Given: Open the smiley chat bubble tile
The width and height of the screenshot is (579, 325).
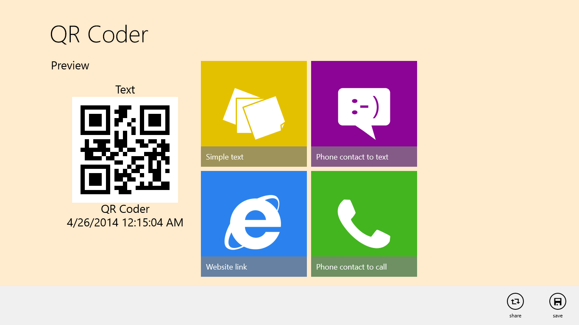Looking at the screenshot, I should 364,113.
